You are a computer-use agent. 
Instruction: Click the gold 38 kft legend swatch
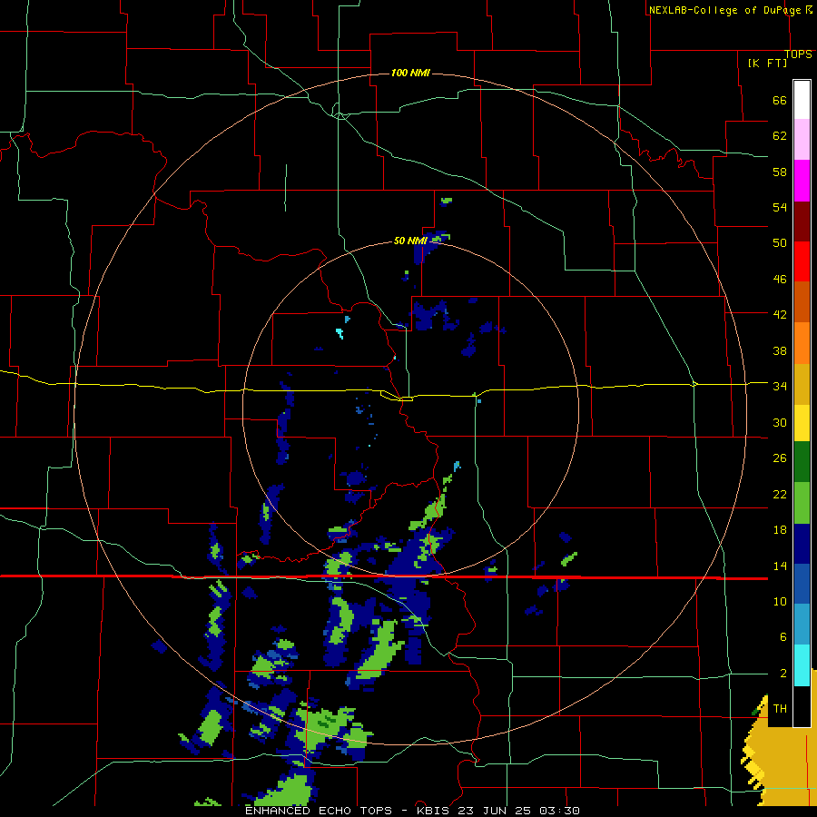pos(802,384)
